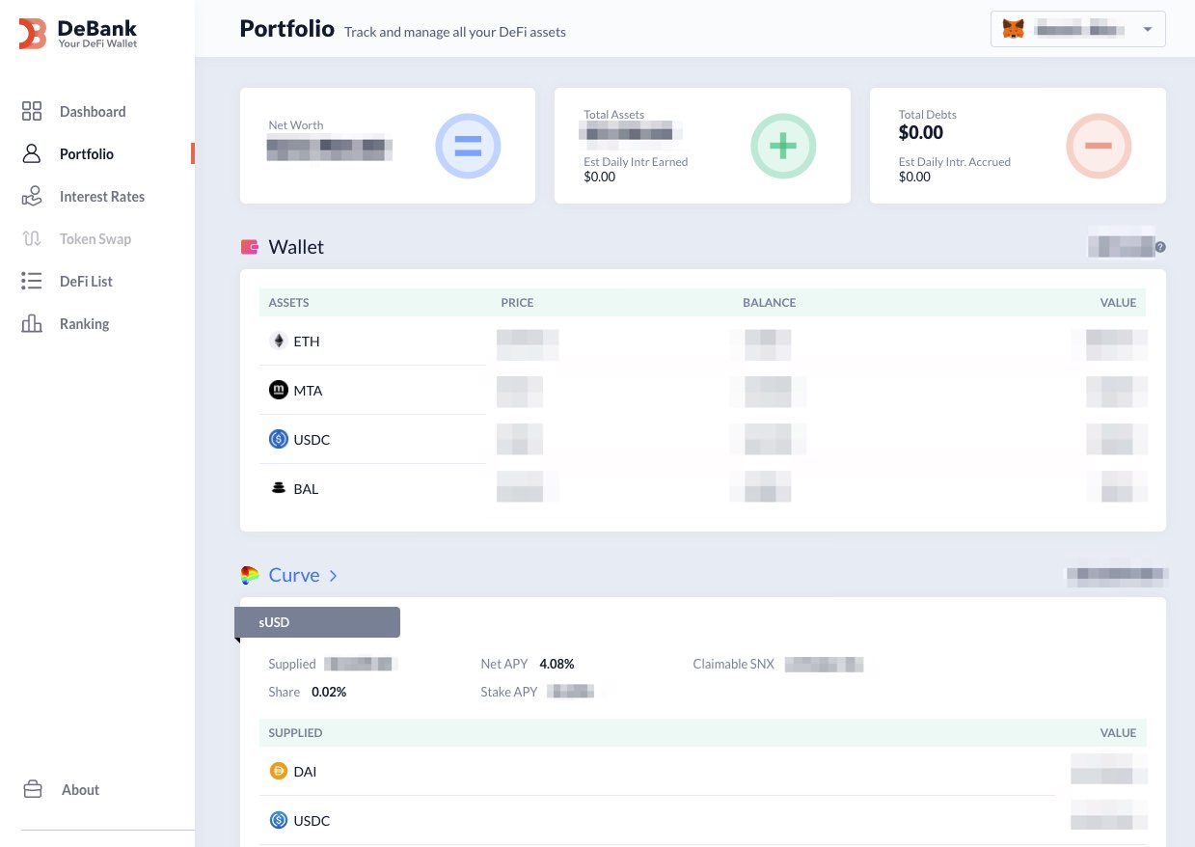Image resolution: width=1195 pixels, height=847 pixels.
Task: Click the MetaMask fox icon
Action: [1013, 29]
